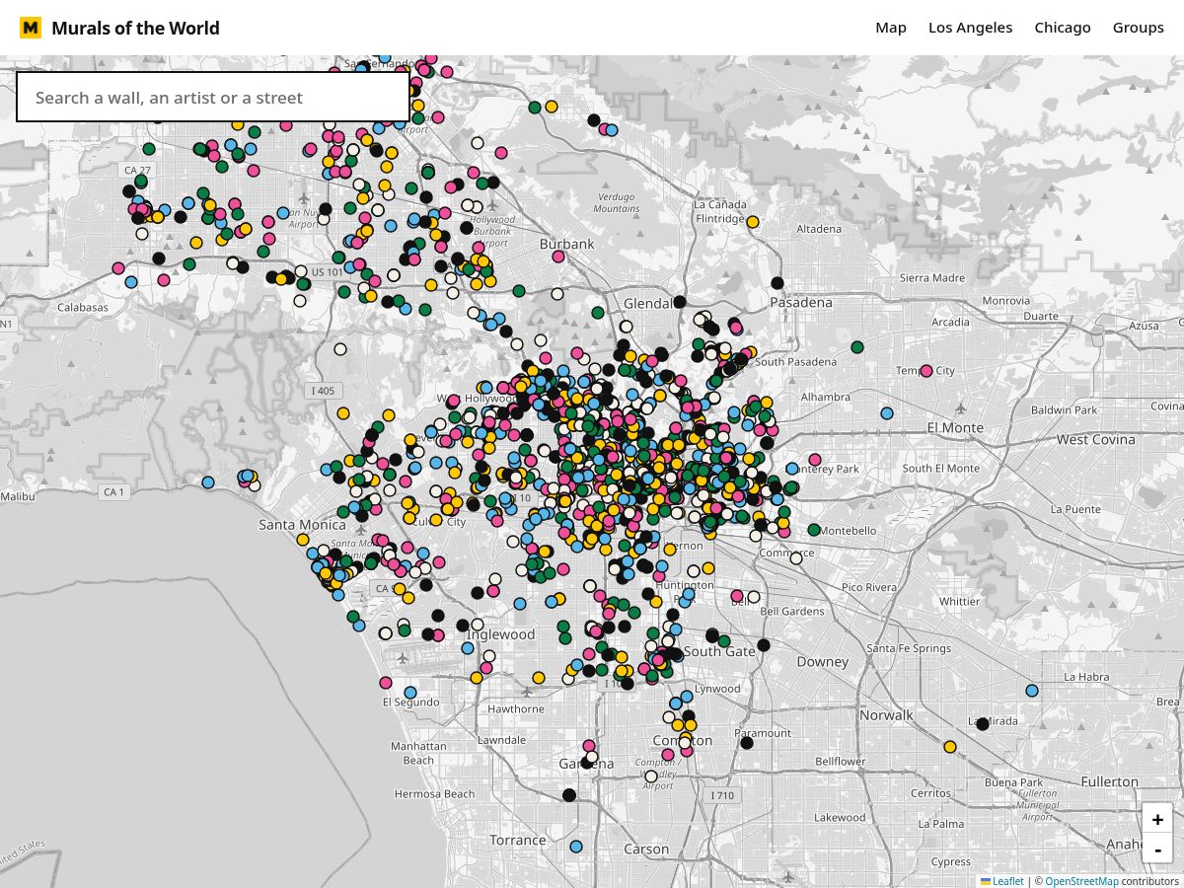Select the white marker above I 405 label
The width and height of the screenshot is (1184, 888).
click(x=340, y=349)
